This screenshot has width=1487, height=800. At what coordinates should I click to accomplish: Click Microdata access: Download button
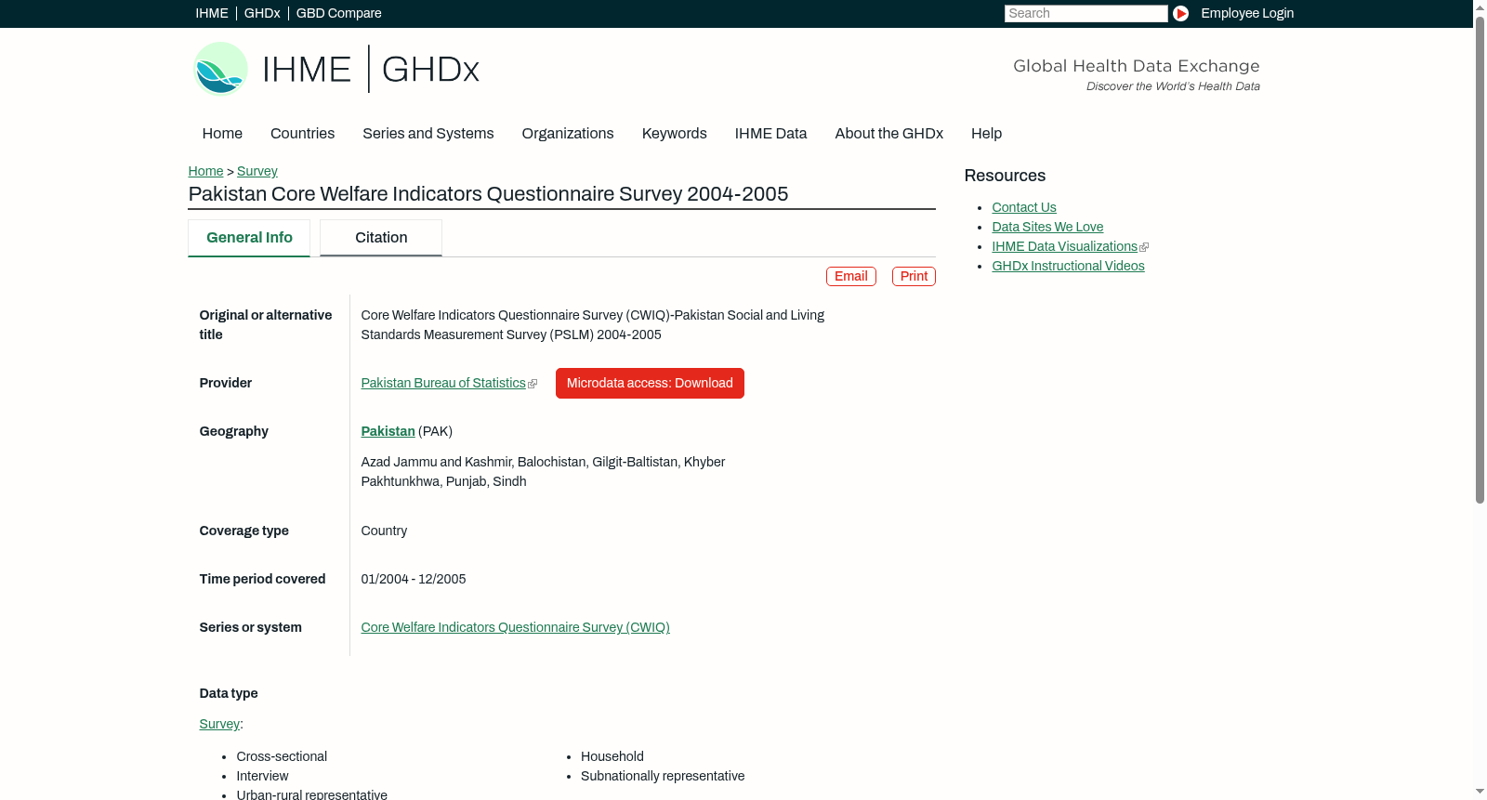point(650,383)
